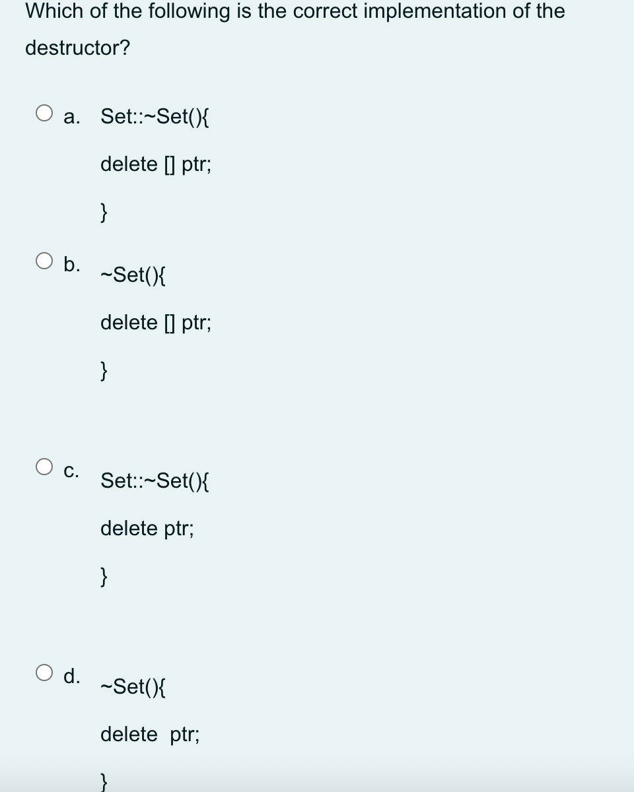Screen dimensions: 634x792
Task: Click the answer choice Set::~Set() with delete [] ptr
Action: [x=155, y=116]
